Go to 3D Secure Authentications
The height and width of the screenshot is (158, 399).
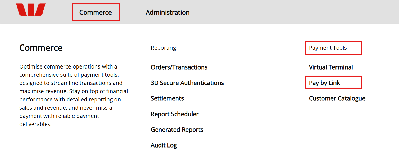pyautogui.click(x=187, y=83)
